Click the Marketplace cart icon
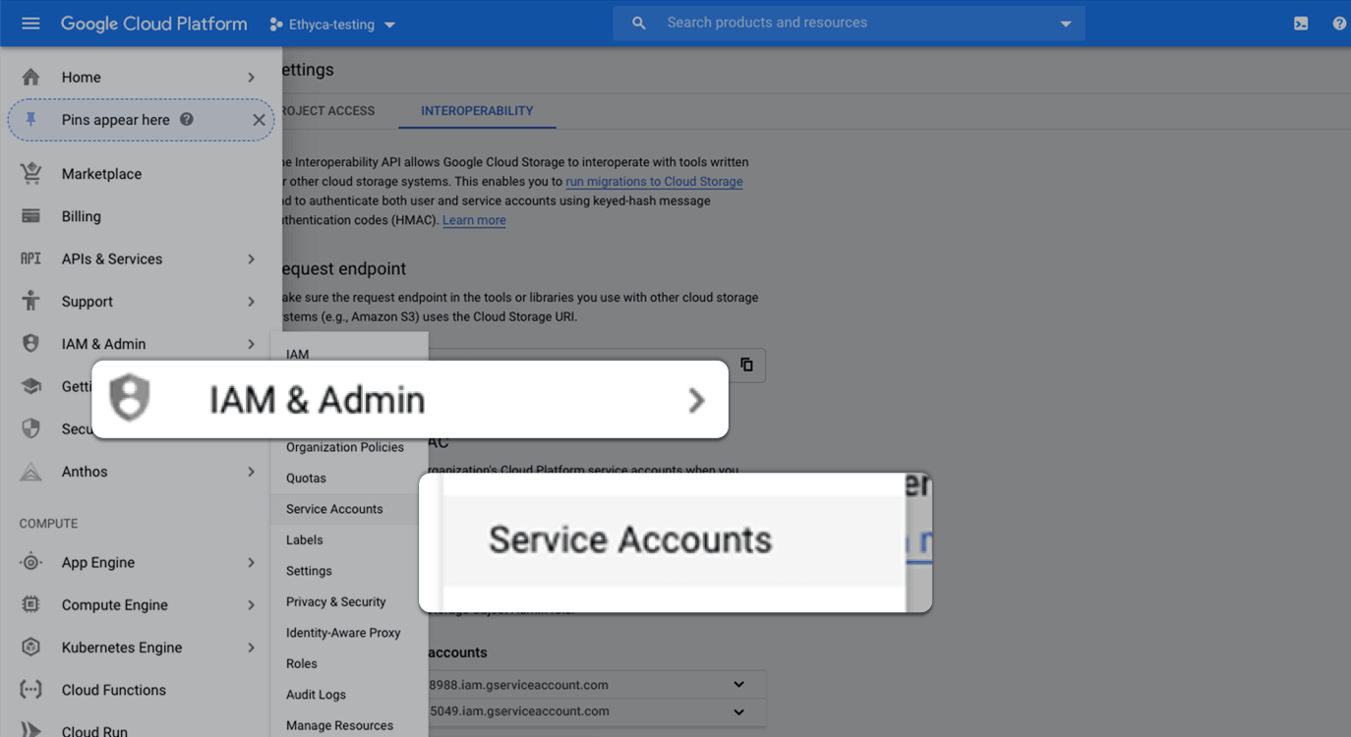Screen dimensions: 1351x737 (x=31, y=173)
